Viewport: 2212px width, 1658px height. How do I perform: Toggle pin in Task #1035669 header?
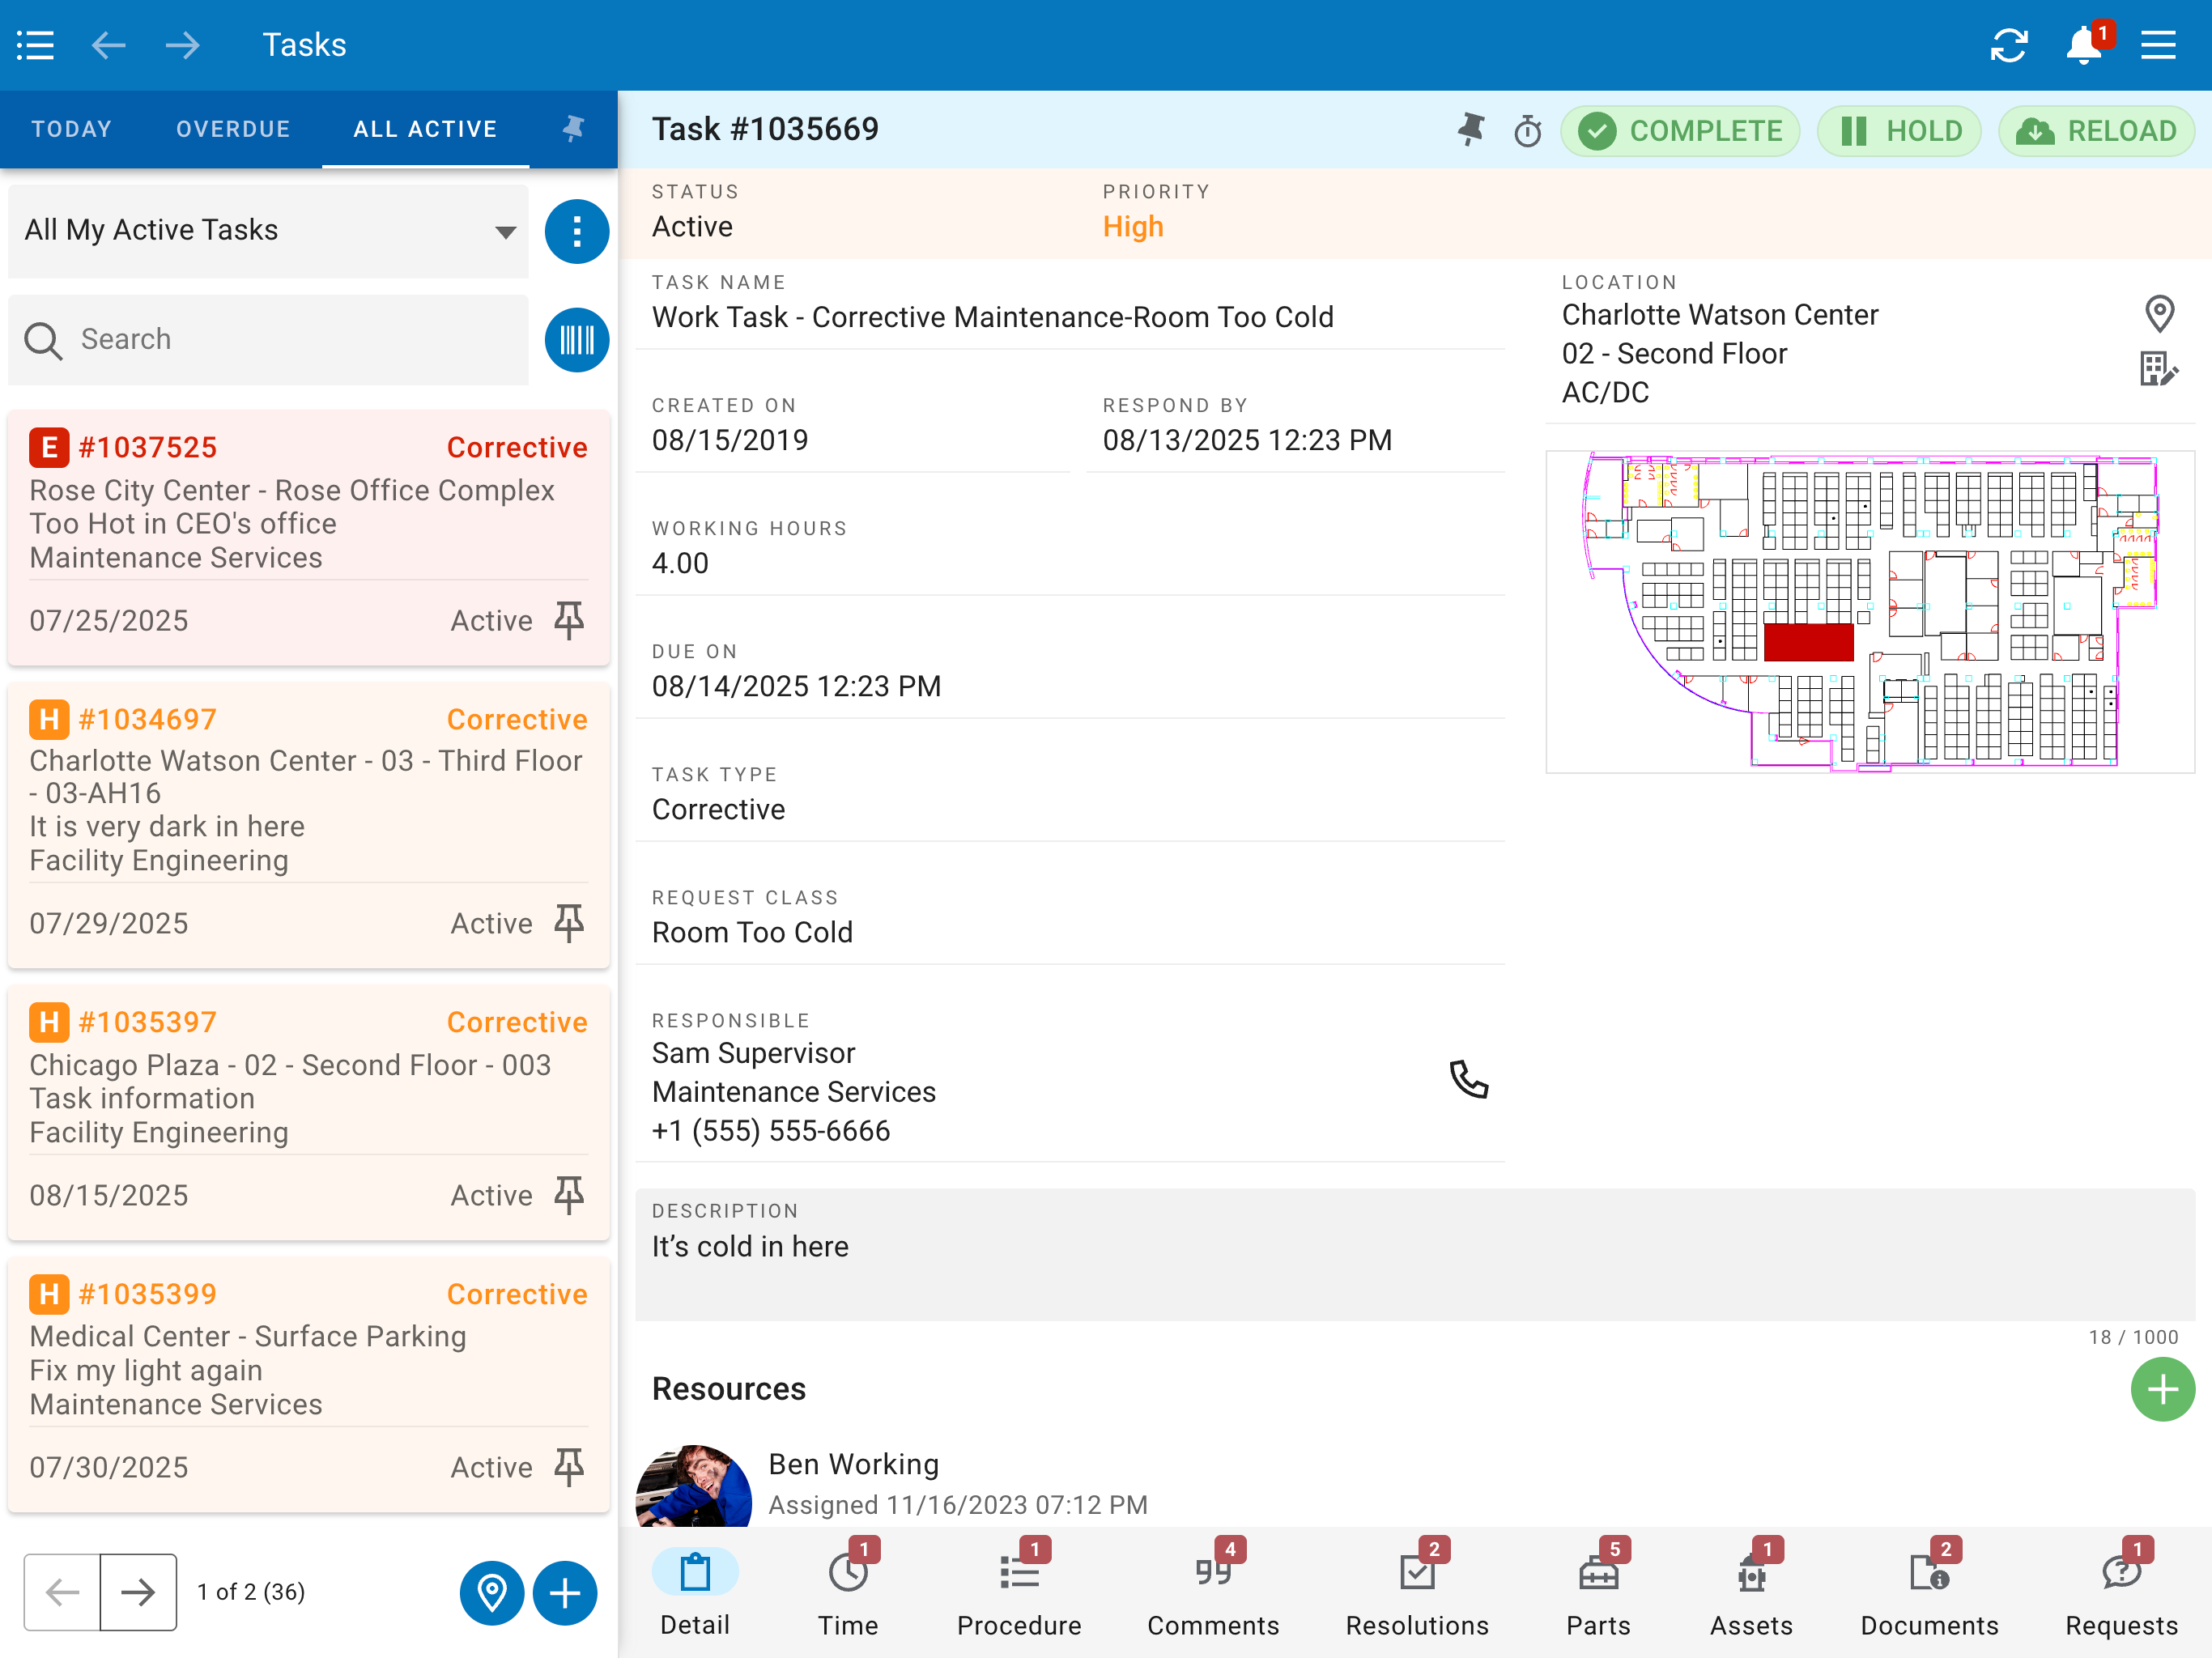point(1470,130)
